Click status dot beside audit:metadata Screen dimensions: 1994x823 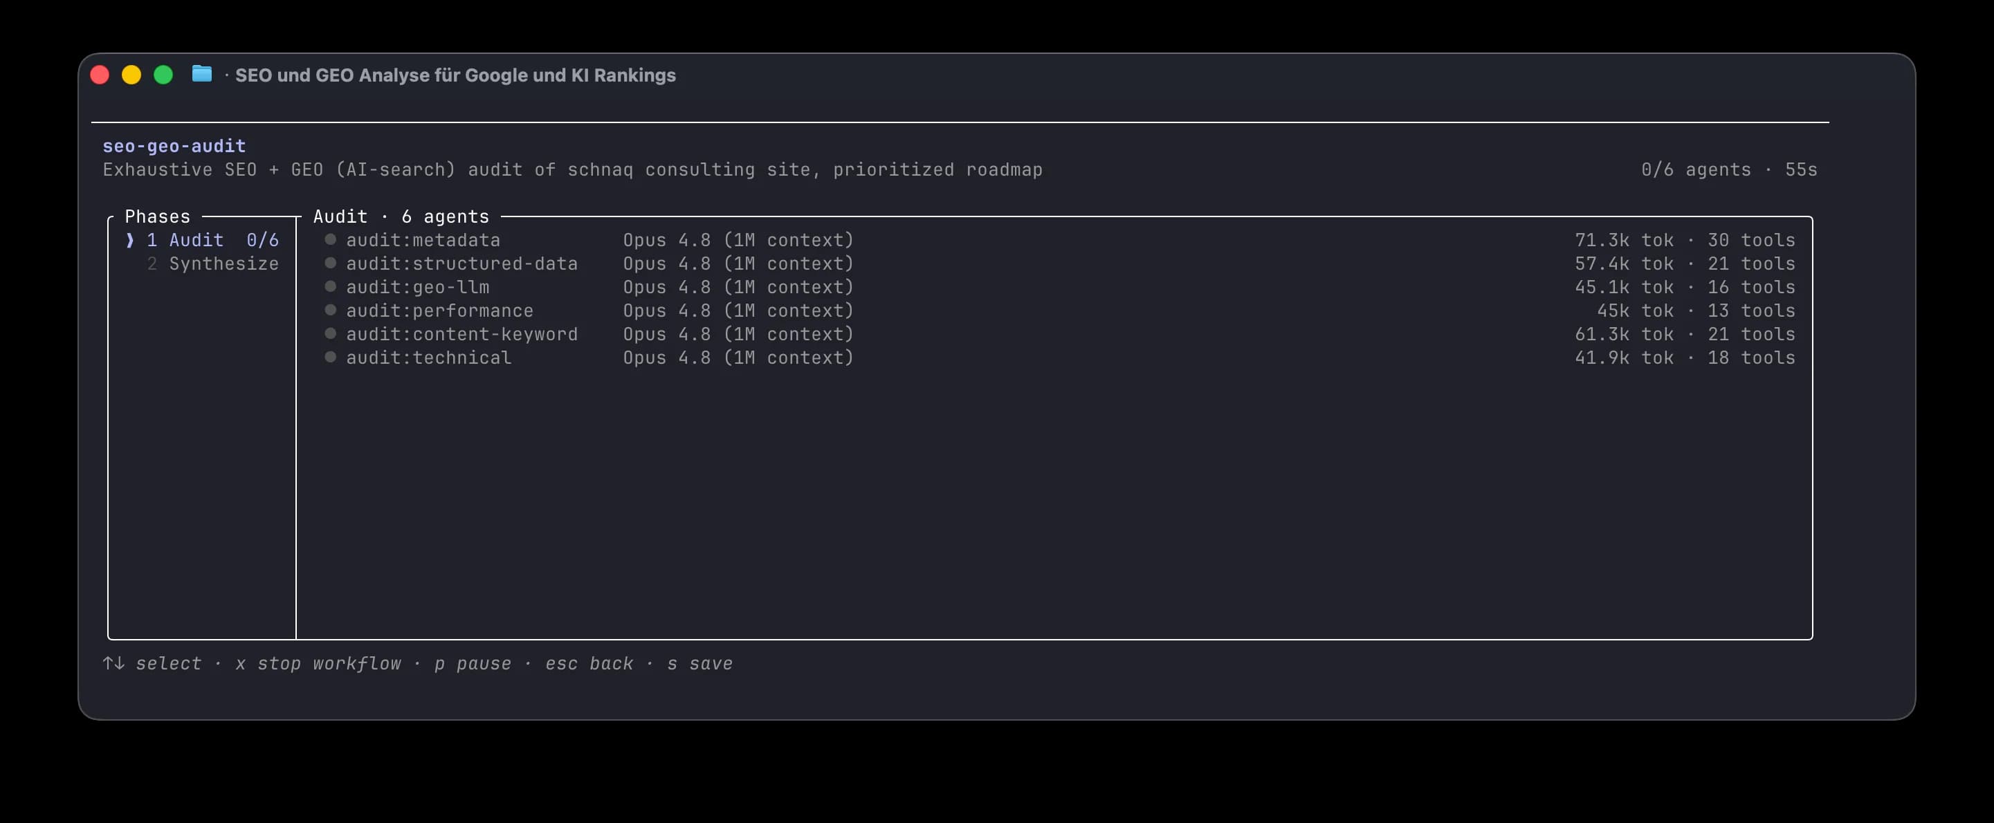click(x=331, y=240)
